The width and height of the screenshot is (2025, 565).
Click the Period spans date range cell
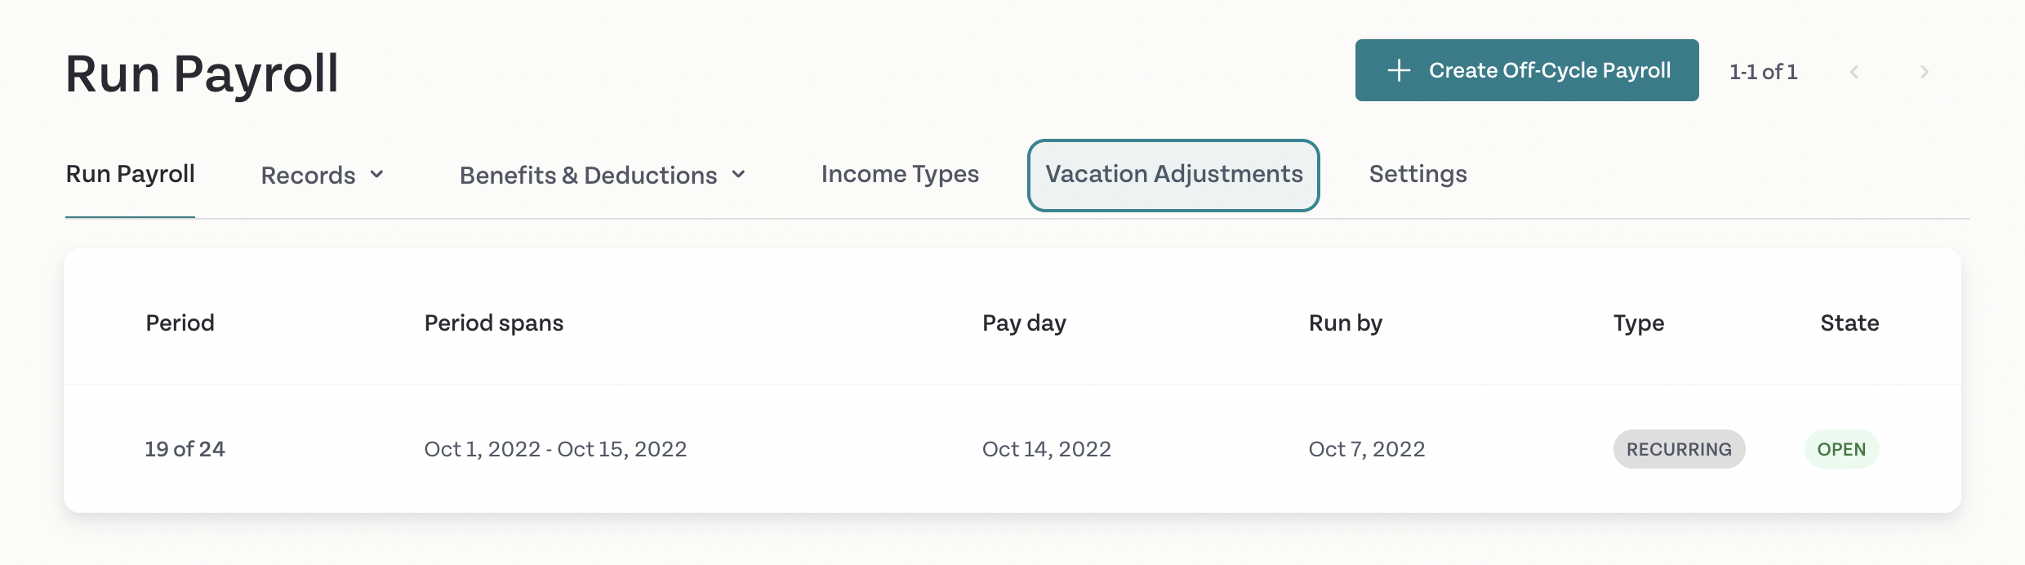click(x=555, y=449)
